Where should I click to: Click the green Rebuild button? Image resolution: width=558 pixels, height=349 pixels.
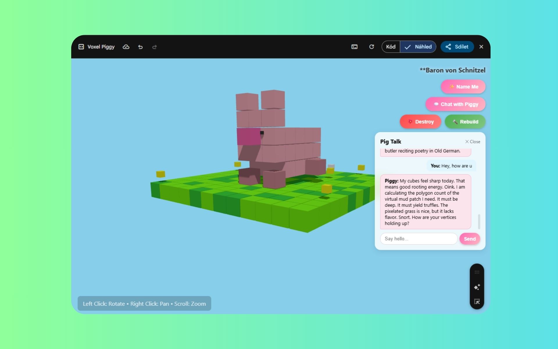pos(465,122)
